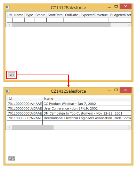This screenshot has height=169, width=137.
Task: Click the empty Id cell in the upper grid's new row
Action: pyautogui.click(x=10, y=20)
